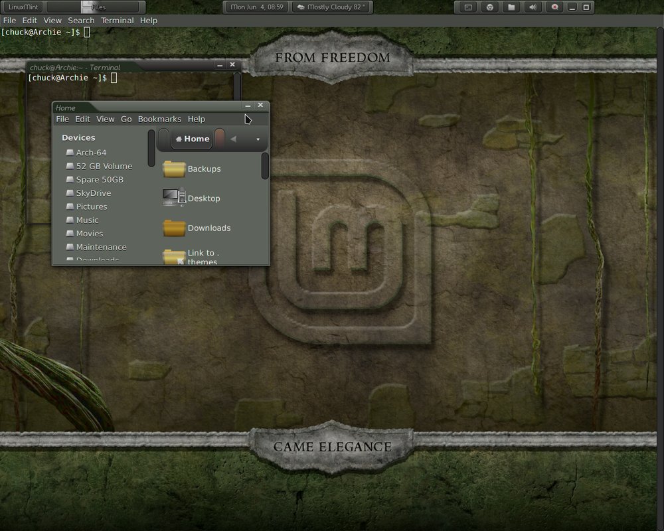Select the Backups folder icon
This screenshot has width=664, height=531.
click(x=174, y=169)
